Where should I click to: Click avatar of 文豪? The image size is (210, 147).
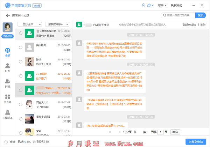(29, 132)
